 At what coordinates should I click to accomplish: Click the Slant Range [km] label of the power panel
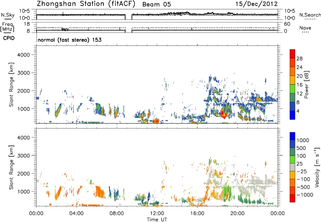point(11,85)
